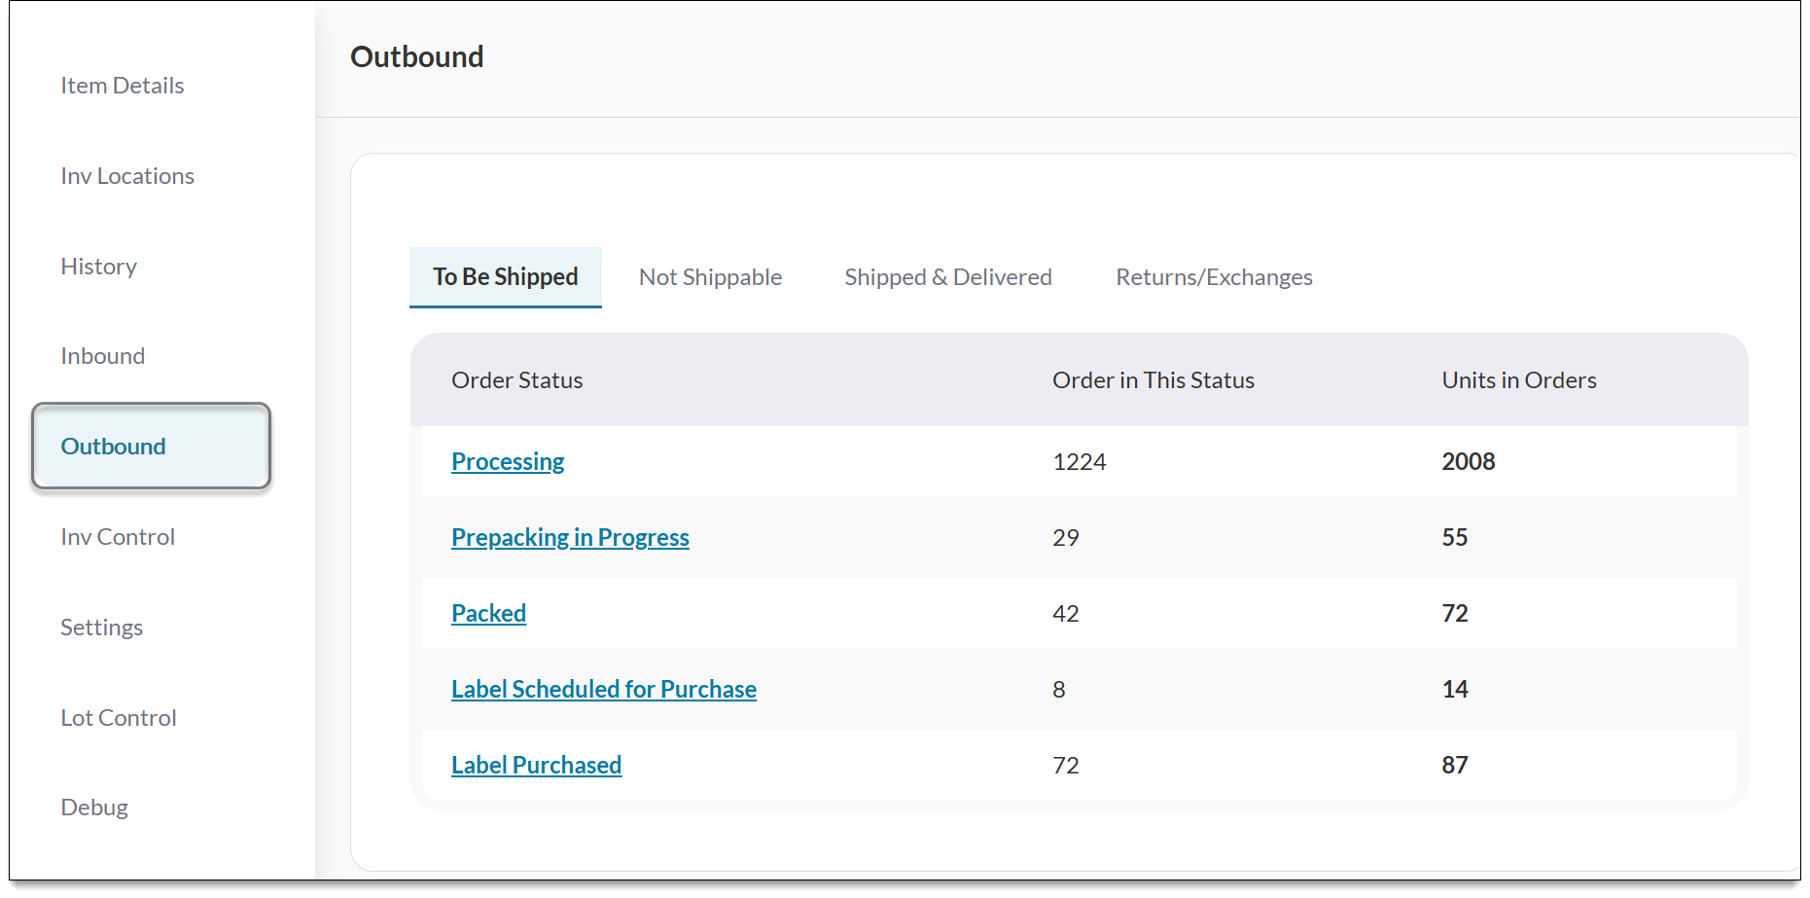This screenshot has width=1810, height=898.
Task: Switch to the Not Shippable tab
Action: coord(710,277)
